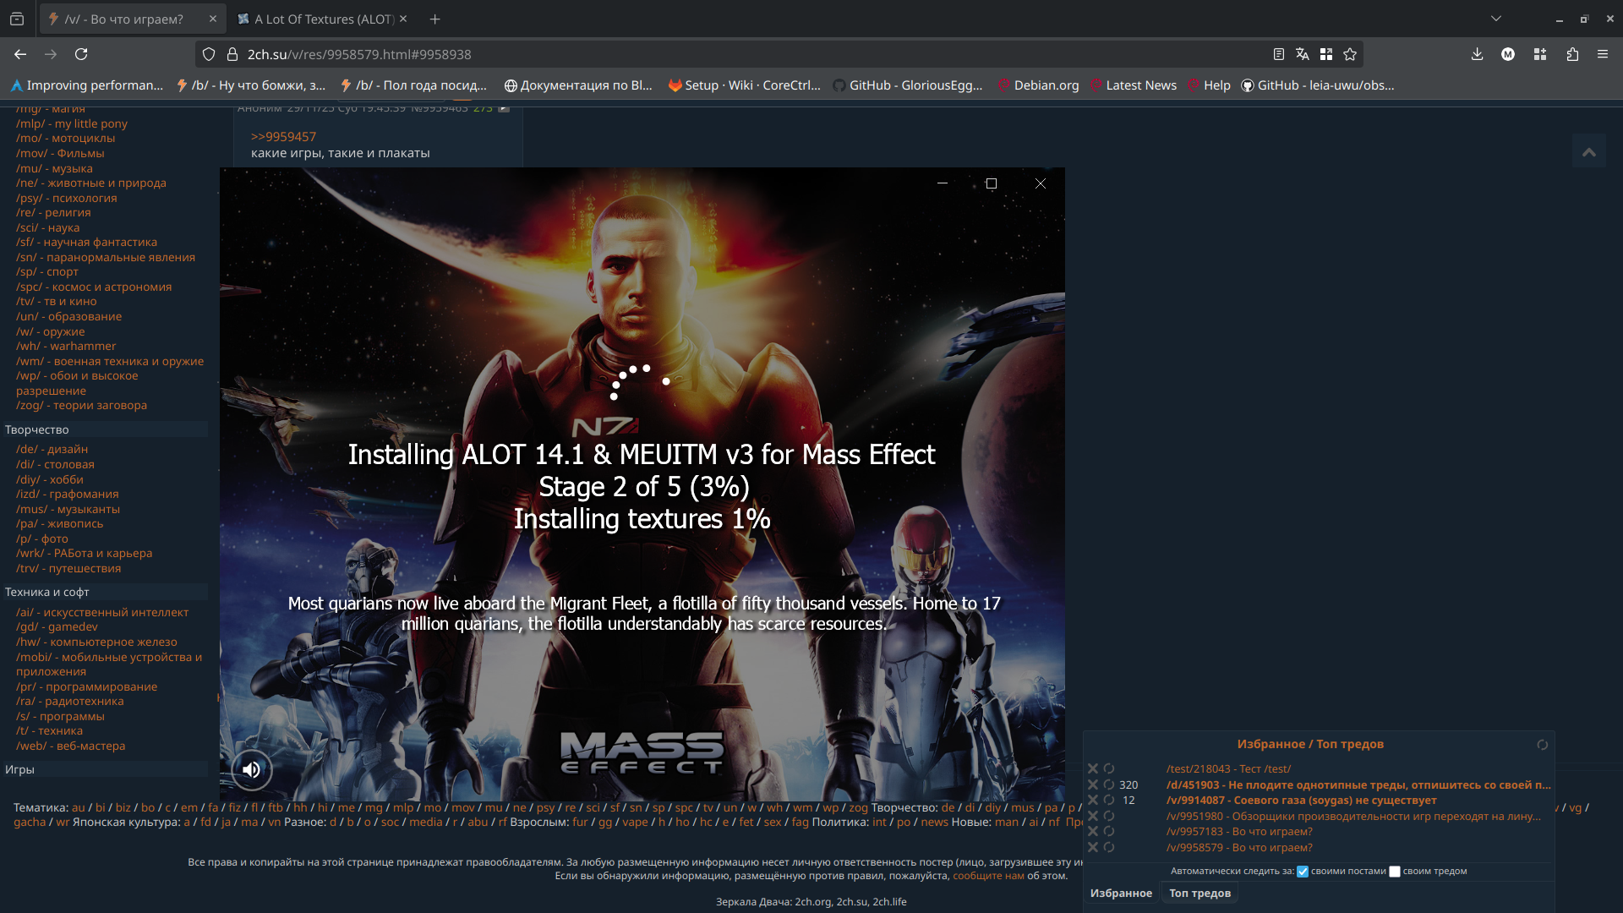The image size is (1623, 913).
Task: Enable the 'своим тредом' checkbox
Action: tap(1395, 872)
